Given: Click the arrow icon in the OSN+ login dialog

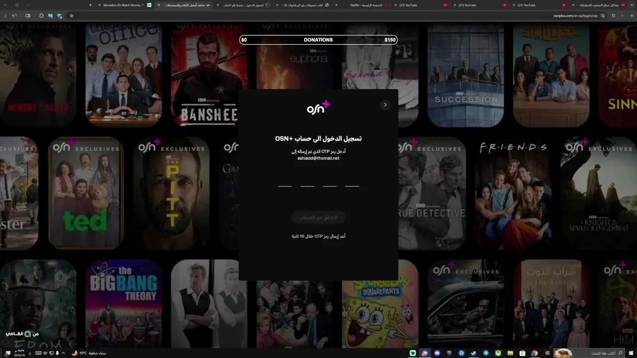Looking at the screenshot, I should 385,104.
